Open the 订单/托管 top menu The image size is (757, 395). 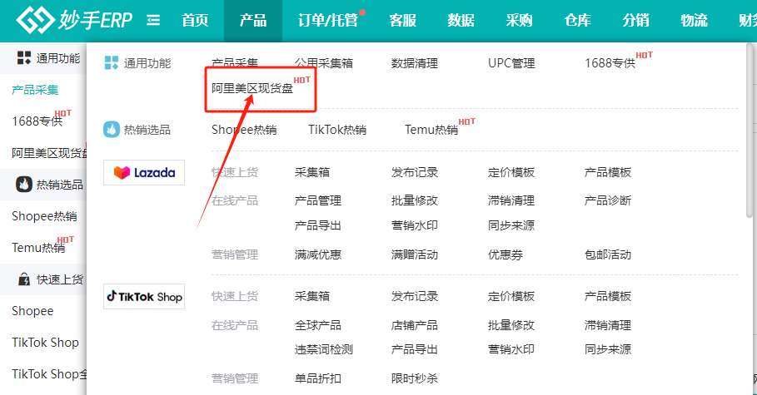(x=328, y=20)
